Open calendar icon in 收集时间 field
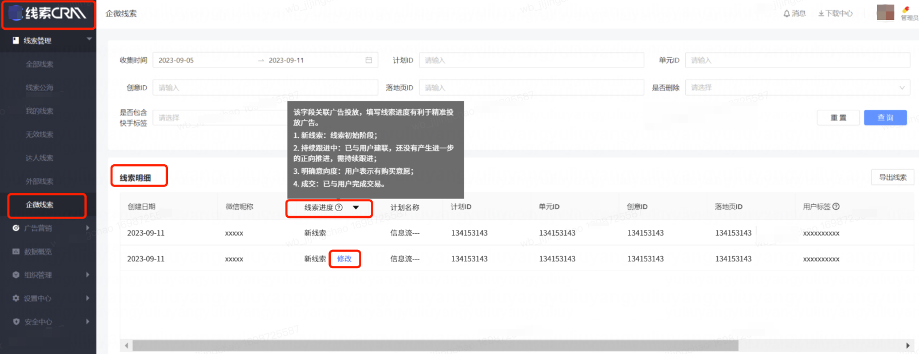This screenshot has height=354, width=919. (x=369, y=60)
